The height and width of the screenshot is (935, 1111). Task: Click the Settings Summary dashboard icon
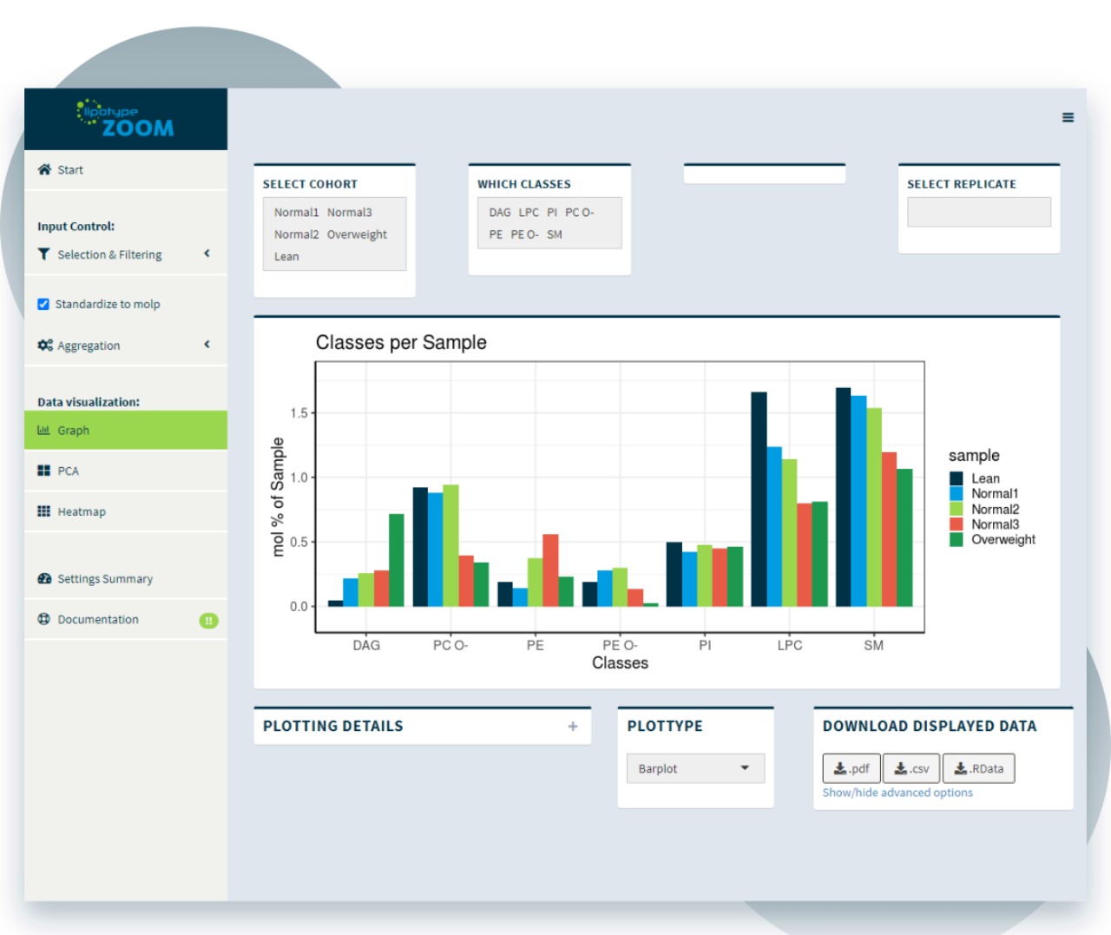(x=44, y=578)
